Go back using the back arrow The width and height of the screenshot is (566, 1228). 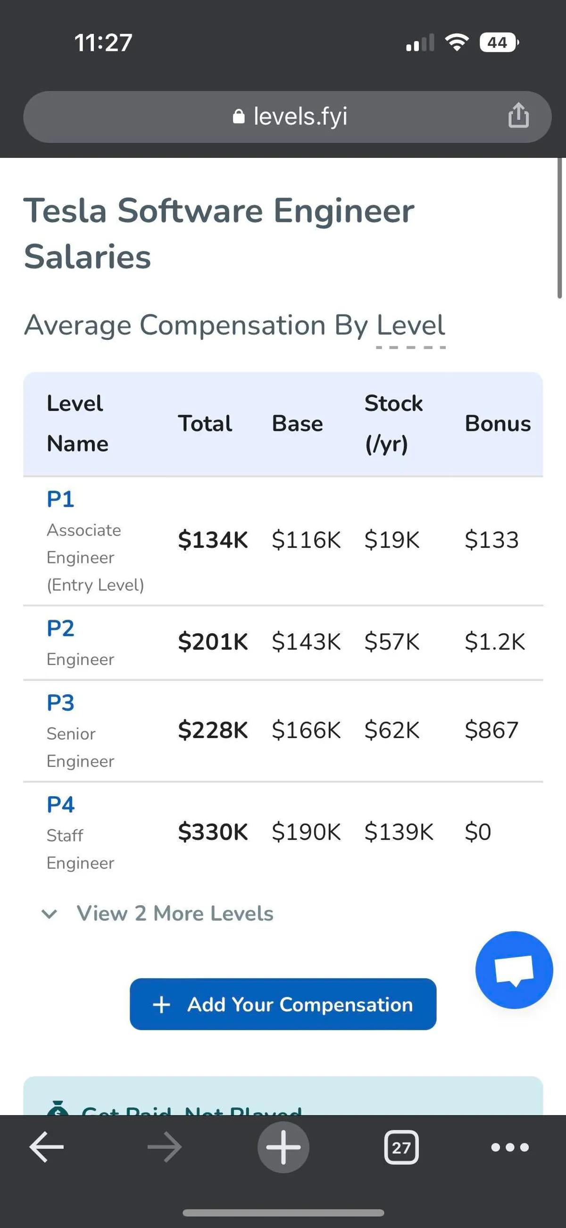click(47, 1146)
